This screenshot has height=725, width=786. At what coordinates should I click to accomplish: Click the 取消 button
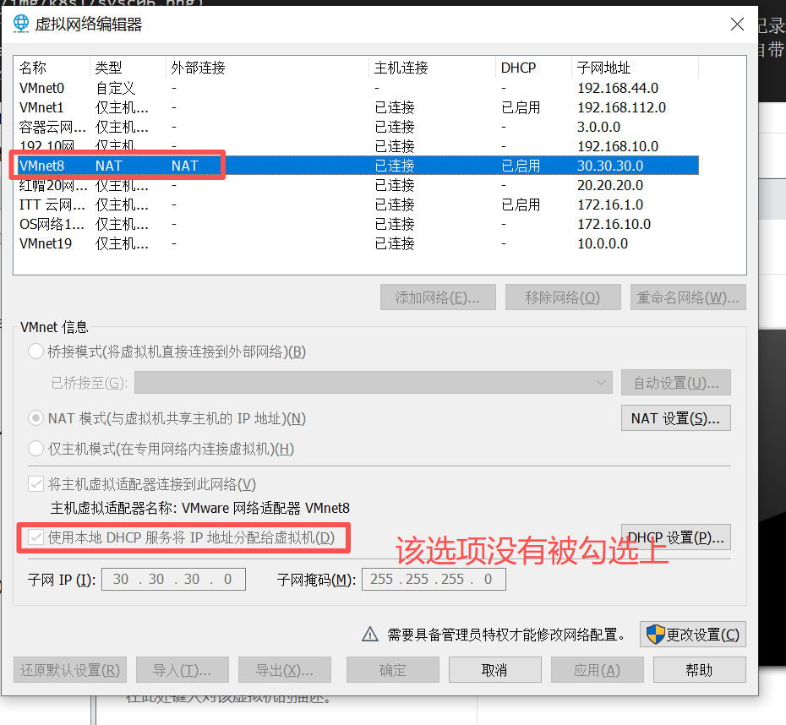(x=495, y=670)
